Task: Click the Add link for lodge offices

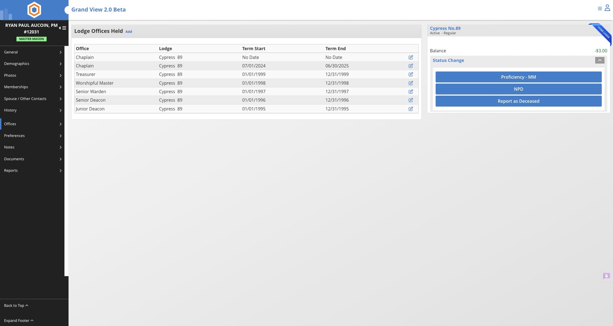Action: 129,32
